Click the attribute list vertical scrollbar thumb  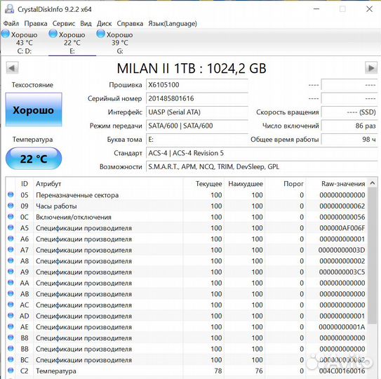[x=373, y=255]
